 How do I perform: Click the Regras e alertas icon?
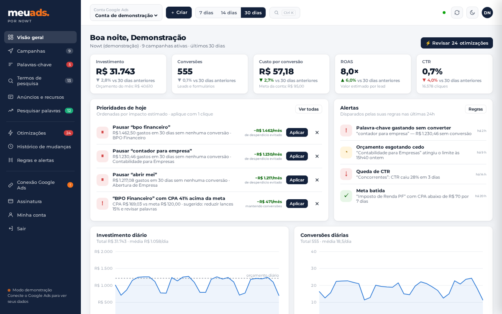11,160
